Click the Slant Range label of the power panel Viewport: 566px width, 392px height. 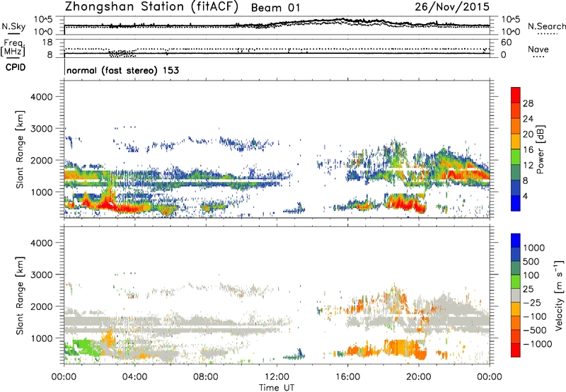pyautogui.click(x=20, y=149)
